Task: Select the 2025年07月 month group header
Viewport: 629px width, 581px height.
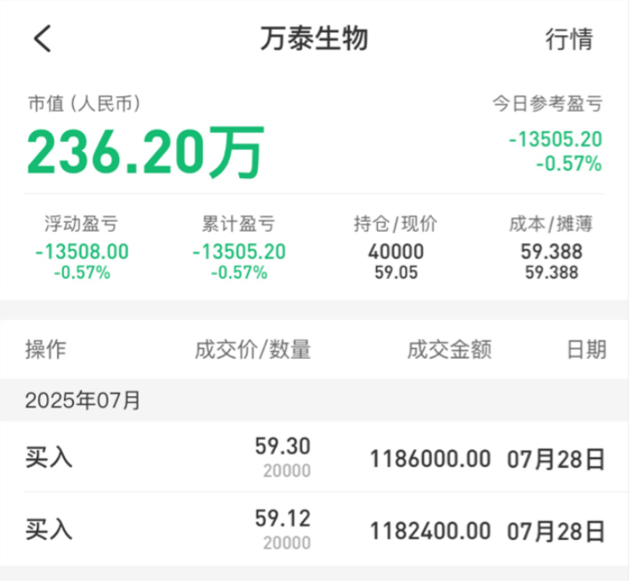Action: (x=314, y=400)
